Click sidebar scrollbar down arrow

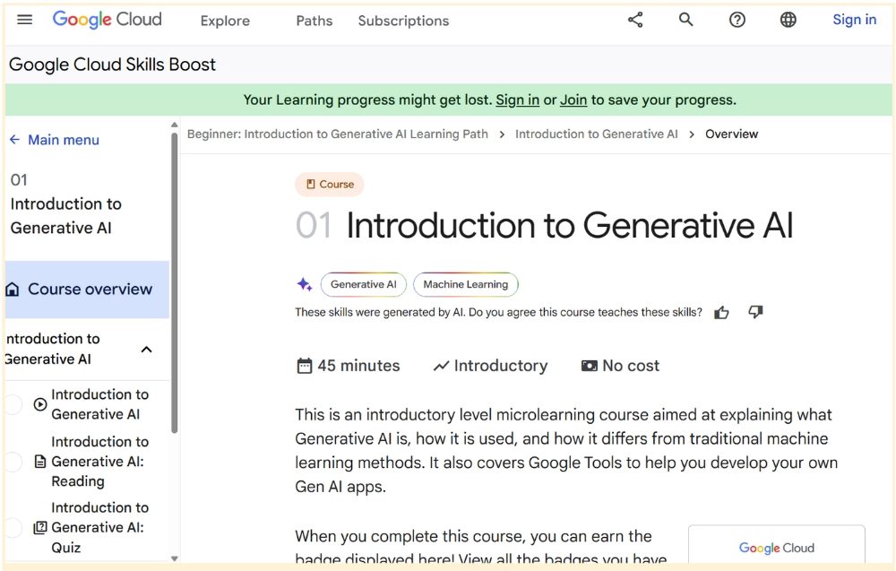pos(175,558)
